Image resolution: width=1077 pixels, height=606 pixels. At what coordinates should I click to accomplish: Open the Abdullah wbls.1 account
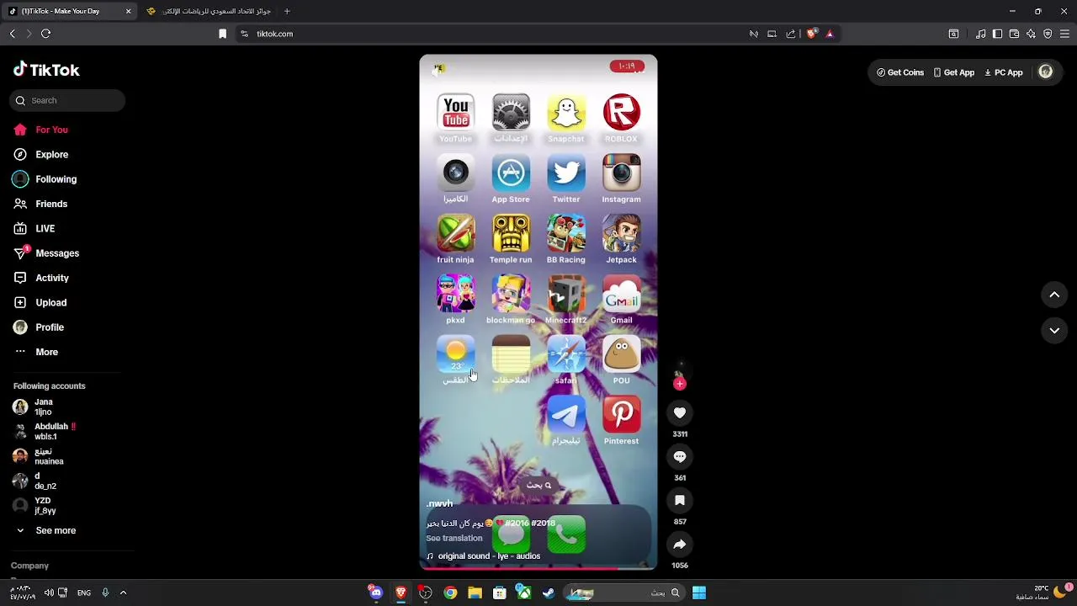point(45,432)
